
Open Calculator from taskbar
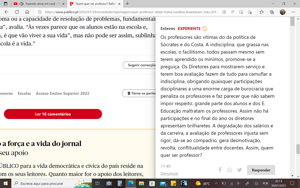(x=120, y=183)
